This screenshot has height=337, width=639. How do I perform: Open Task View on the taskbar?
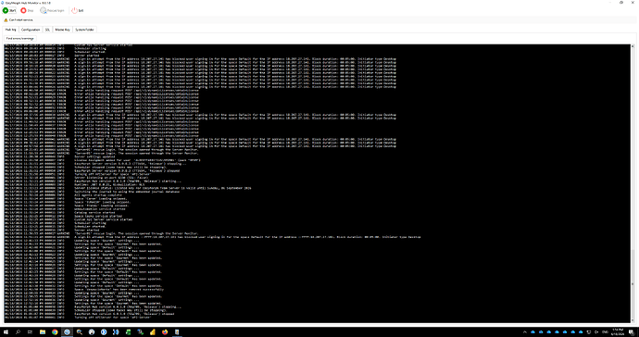pos(30,332)
